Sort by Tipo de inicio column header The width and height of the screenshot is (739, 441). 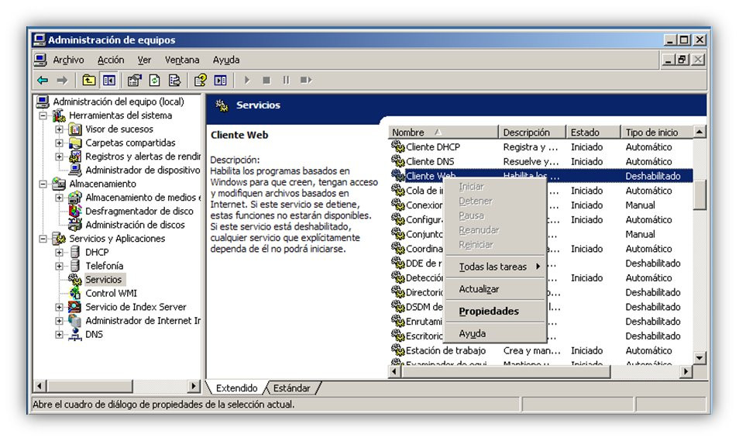[657, 132]
